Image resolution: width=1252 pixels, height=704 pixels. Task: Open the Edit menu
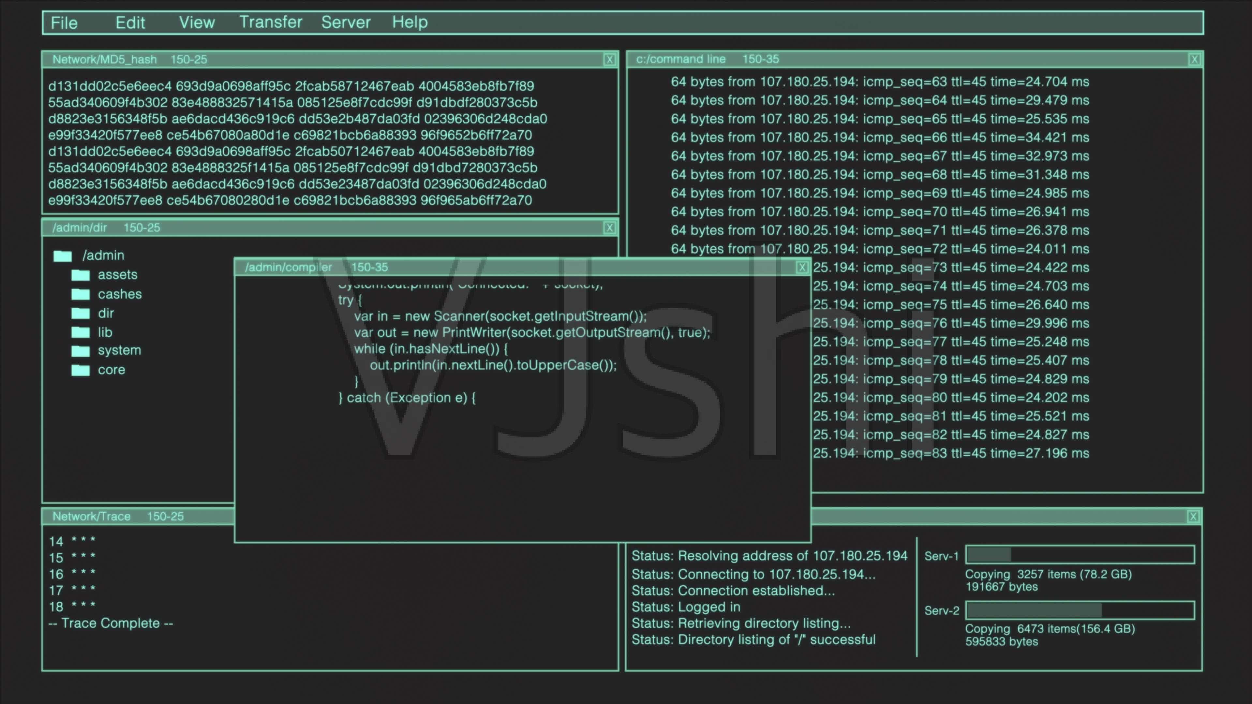(x=130, y=22)
